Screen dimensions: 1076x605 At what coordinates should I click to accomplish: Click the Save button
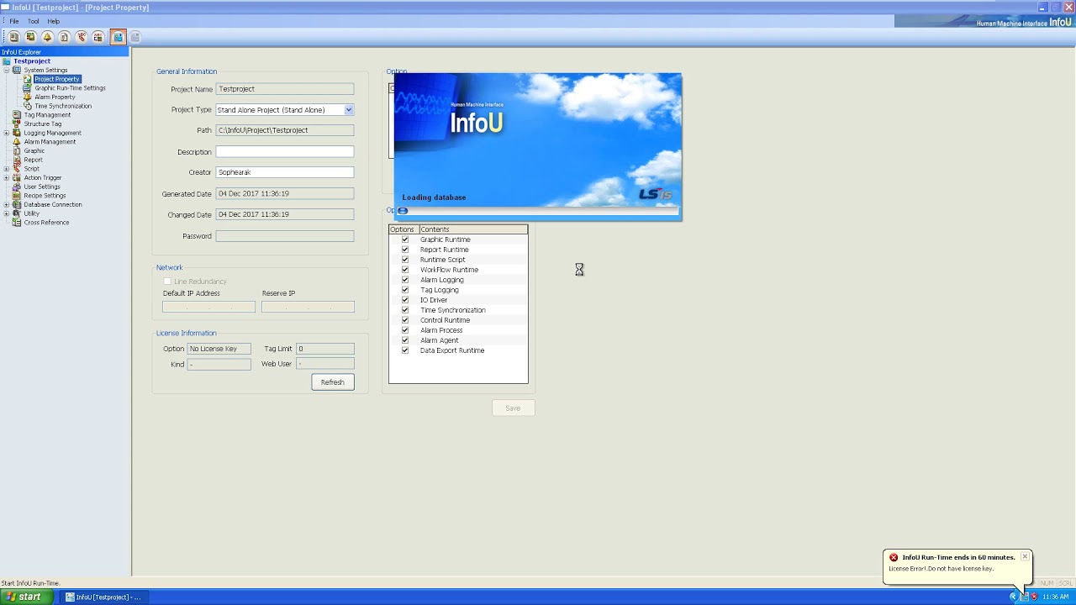point(513,408)
